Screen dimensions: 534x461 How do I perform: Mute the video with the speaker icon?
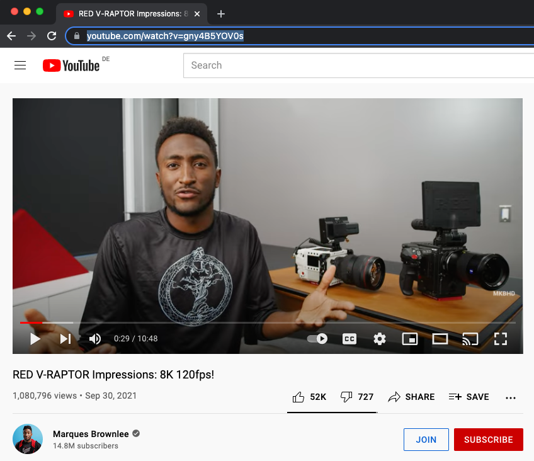[x=95, y=339]
